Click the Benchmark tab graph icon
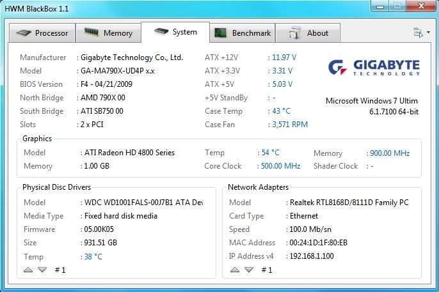 (x=221, y=33)
